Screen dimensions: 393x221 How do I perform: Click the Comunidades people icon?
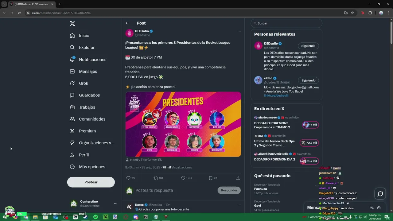point(72,119)
